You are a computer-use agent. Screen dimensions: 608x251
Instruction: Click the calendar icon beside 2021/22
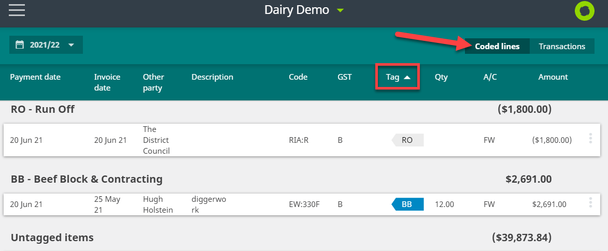(x=19, y=45)
